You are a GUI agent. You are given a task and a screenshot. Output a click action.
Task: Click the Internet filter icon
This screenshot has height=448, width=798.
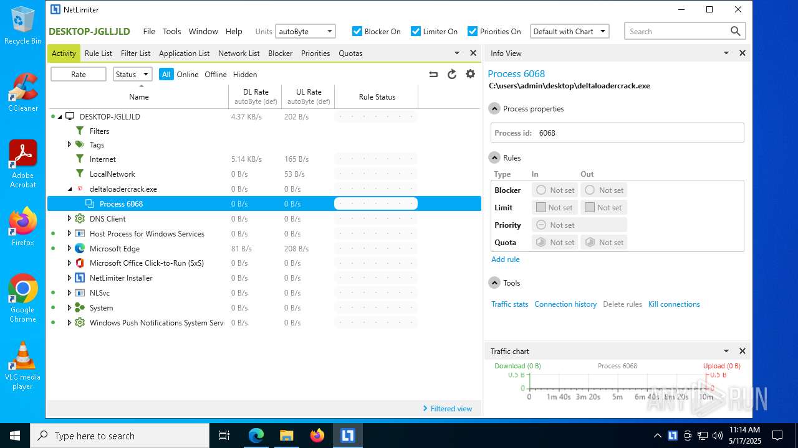[x=80, y=159]
